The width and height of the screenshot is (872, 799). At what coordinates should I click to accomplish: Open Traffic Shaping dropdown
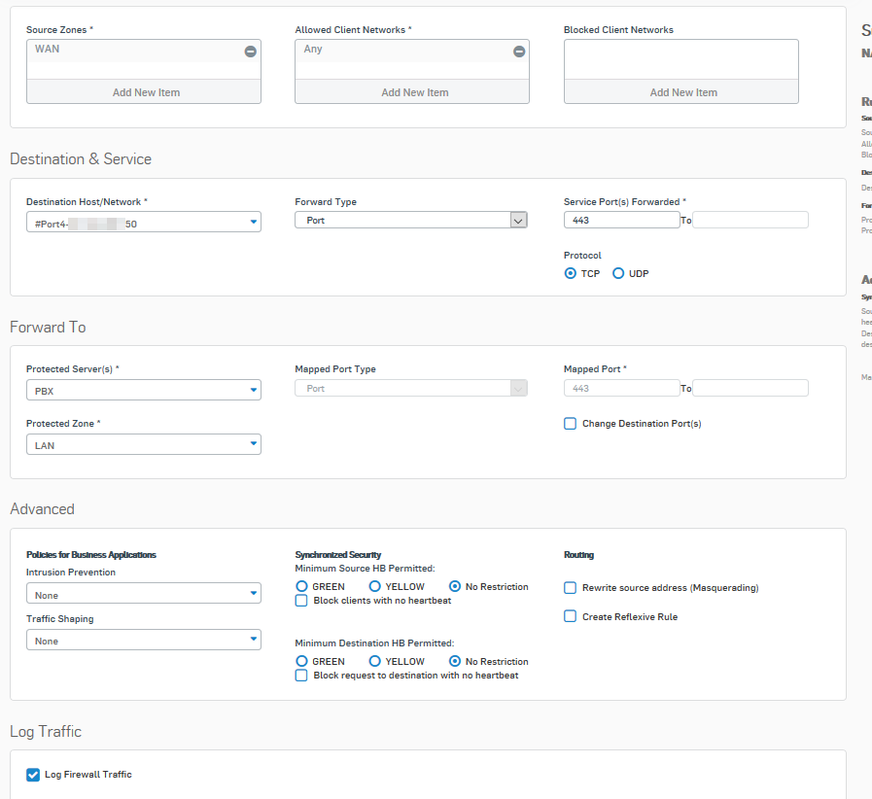(144, 640)
